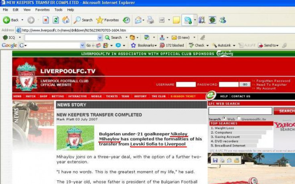Open the E-SEASON TICKET nav link
Viewport: 295px width, 184px height.
(x=183, y=96)
